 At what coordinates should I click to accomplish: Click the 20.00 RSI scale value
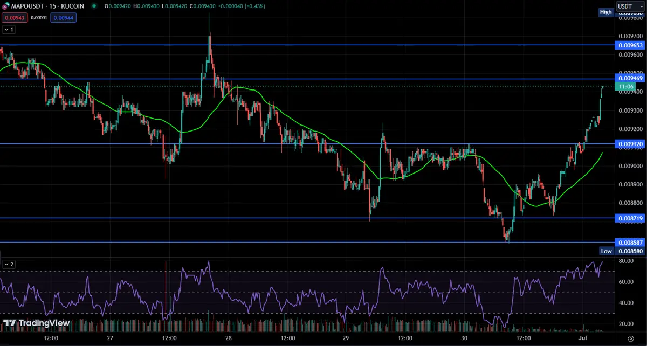pos(625,324)
